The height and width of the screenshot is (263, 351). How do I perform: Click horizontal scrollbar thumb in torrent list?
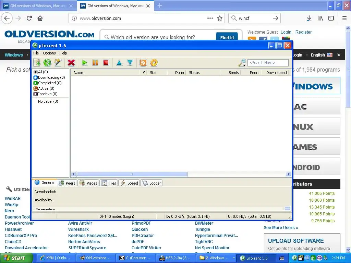point(132,174)
